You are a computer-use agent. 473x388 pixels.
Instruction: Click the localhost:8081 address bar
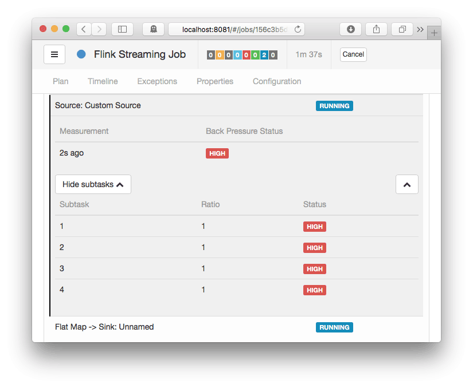coord(235,29)
